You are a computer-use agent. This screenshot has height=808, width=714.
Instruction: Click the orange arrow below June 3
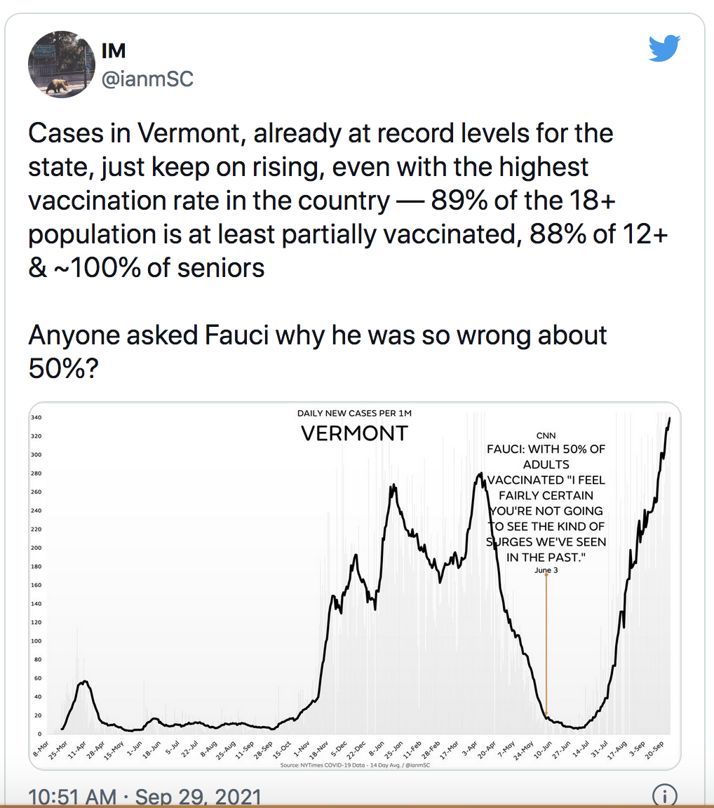546,645
